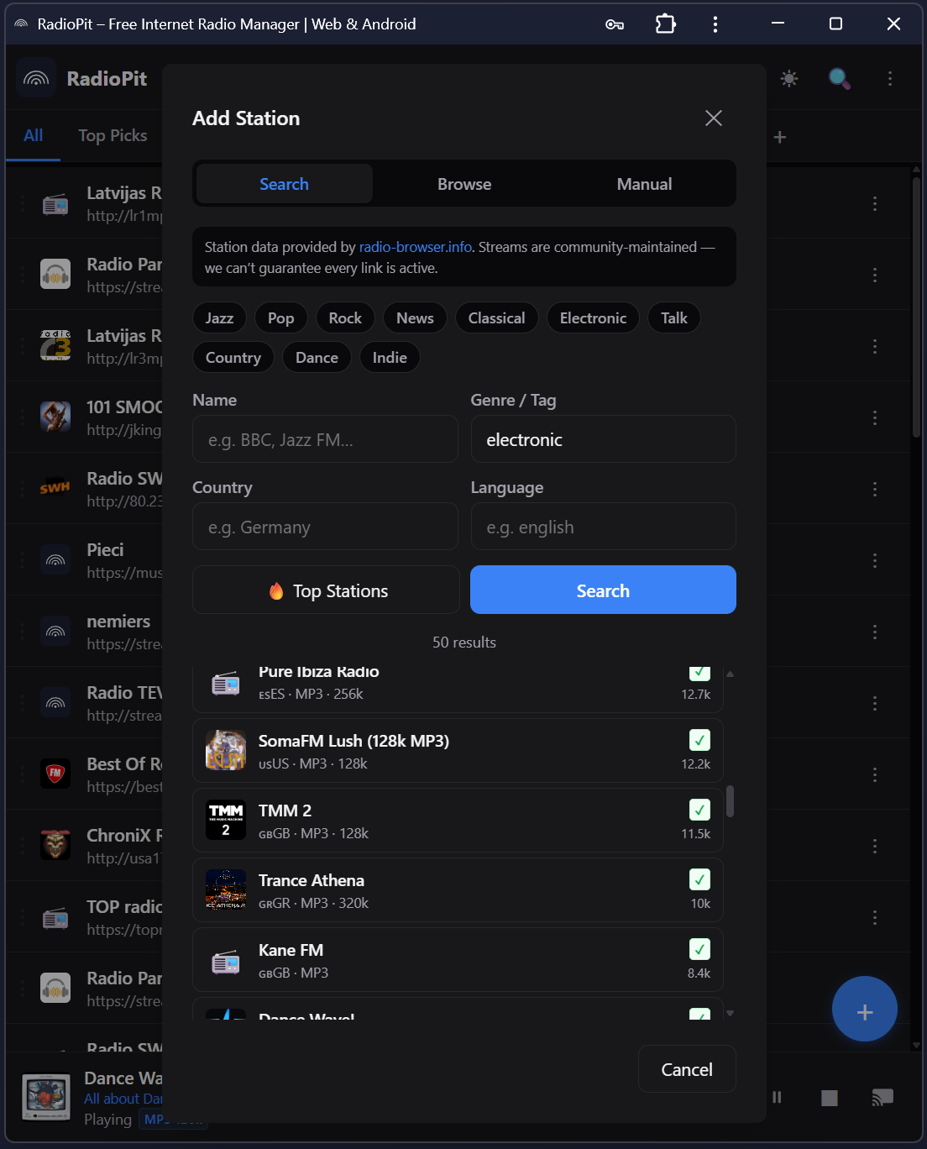Focus the Country input field
Viewport: 927px width, 1149px height.
point(325,527)
